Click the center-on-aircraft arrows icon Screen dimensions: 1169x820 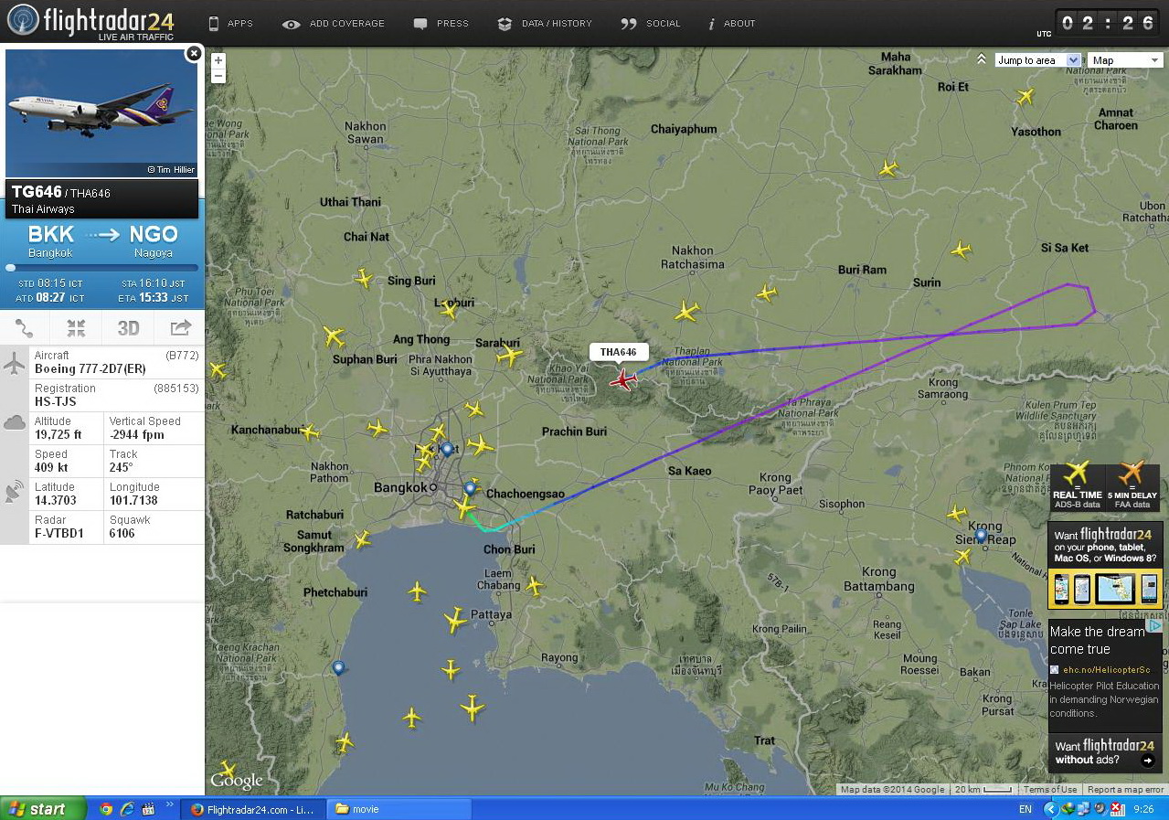click(76, 328)
